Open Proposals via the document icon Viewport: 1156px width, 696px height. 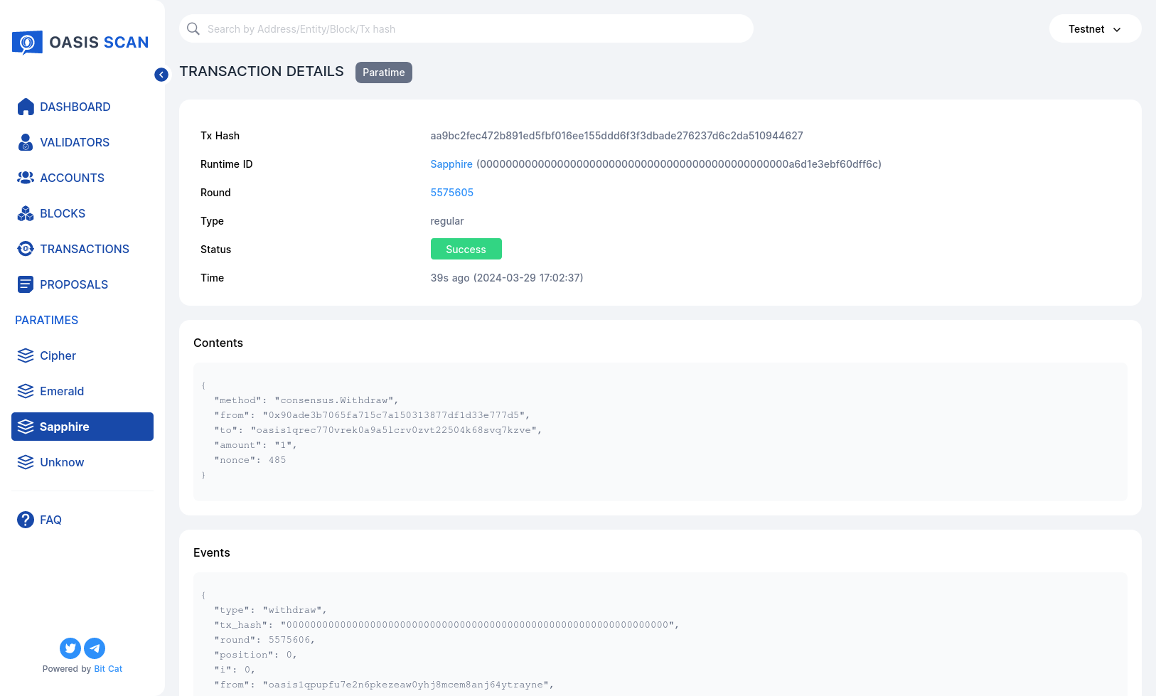click(26, 284)
